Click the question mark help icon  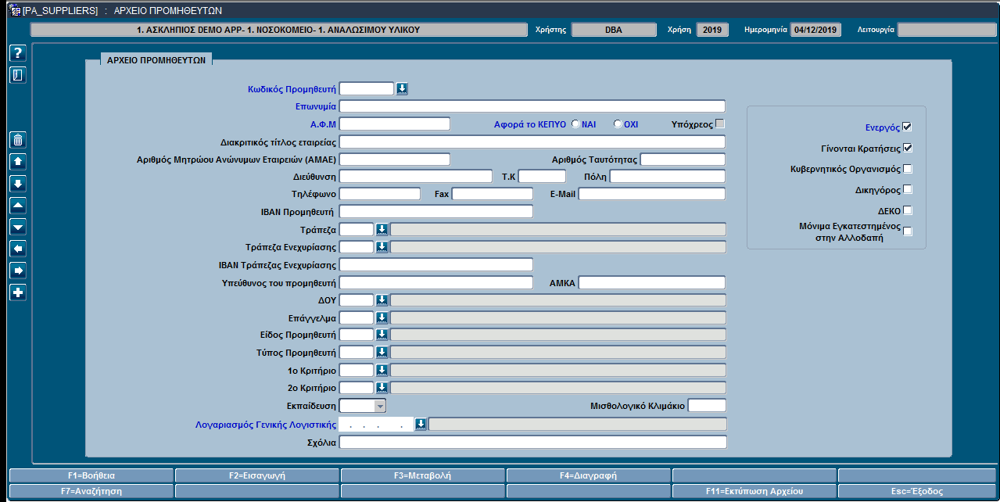point(19,53)
